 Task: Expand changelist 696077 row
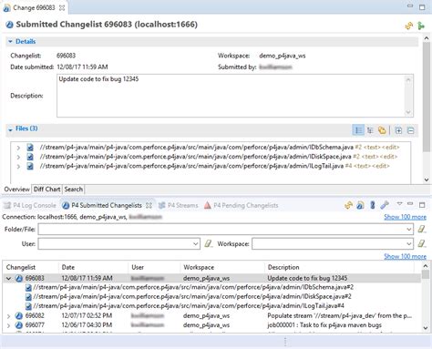coord(9,325)
